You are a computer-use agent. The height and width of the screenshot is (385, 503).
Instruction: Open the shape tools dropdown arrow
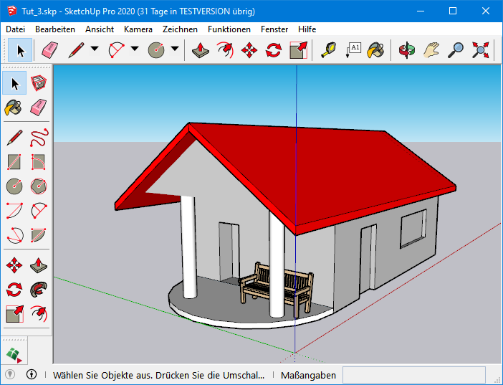(174, 50)
